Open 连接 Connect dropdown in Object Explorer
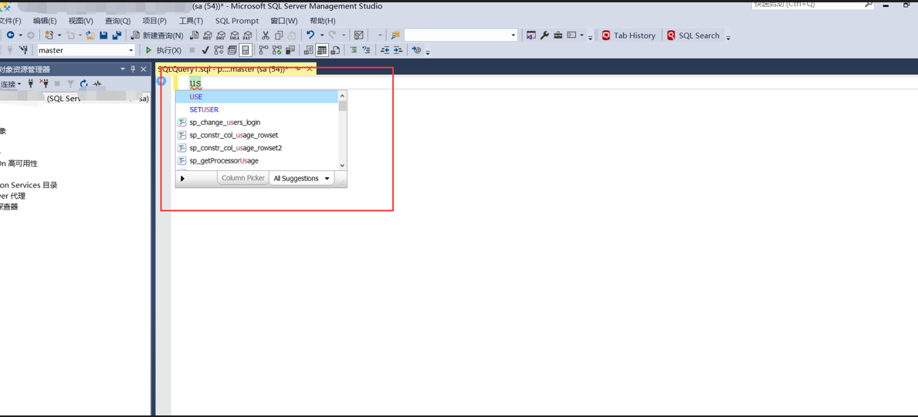 [11, 84]
